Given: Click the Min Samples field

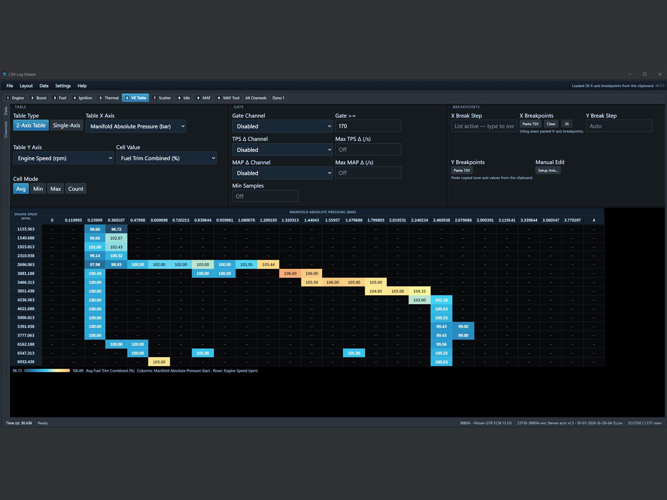Looking at the screenshot, I should click(x=265, y=196).
